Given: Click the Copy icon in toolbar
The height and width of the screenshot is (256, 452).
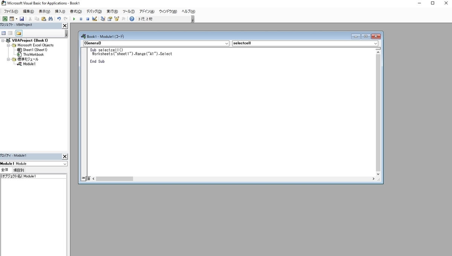Looking at the screenshot, I should [37, 19].
